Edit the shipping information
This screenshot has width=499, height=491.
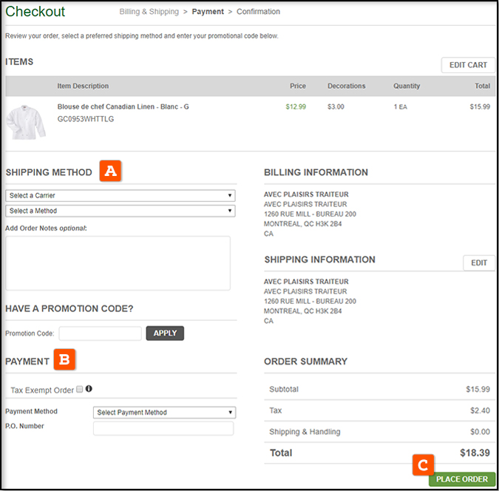click(x=479, y=263)
